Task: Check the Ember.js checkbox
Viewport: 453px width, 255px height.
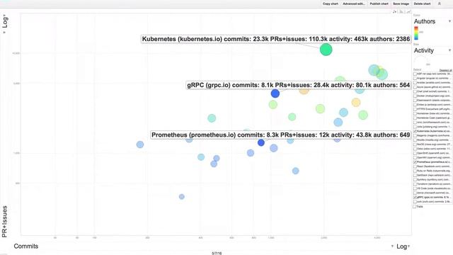Action: 415,105
